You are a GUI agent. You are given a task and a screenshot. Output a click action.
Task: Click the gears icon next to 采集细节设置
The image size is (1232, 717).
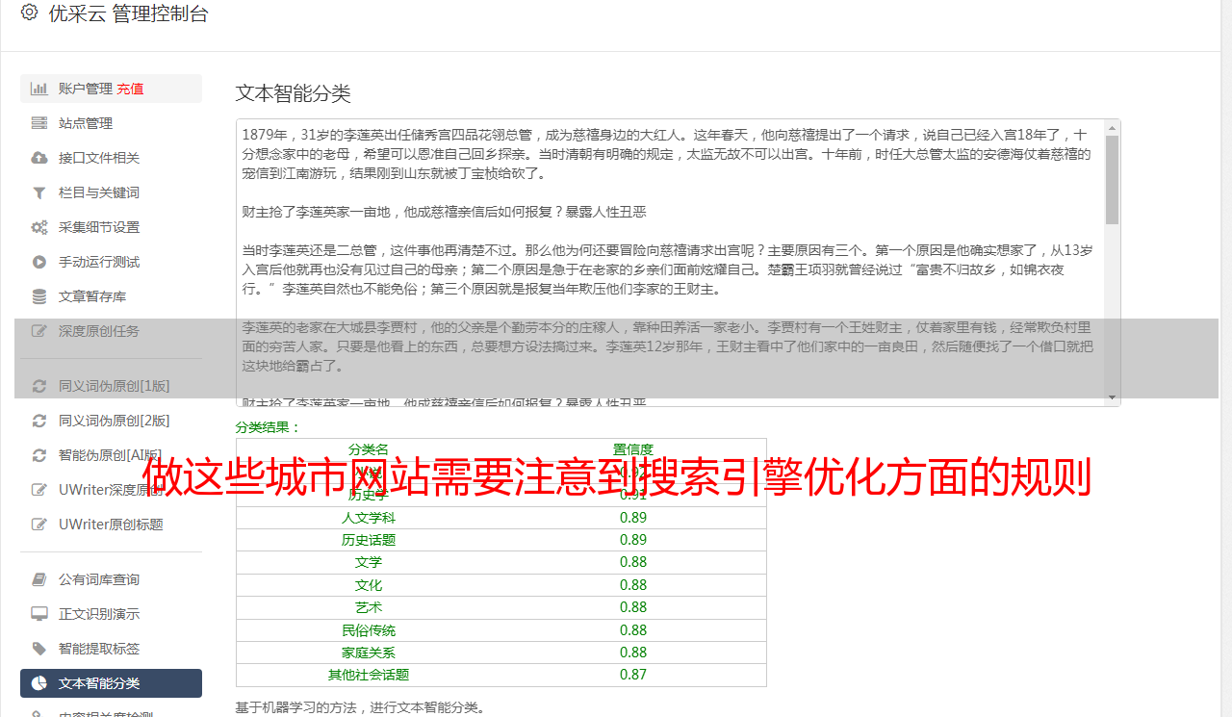[x=39, y=227]
